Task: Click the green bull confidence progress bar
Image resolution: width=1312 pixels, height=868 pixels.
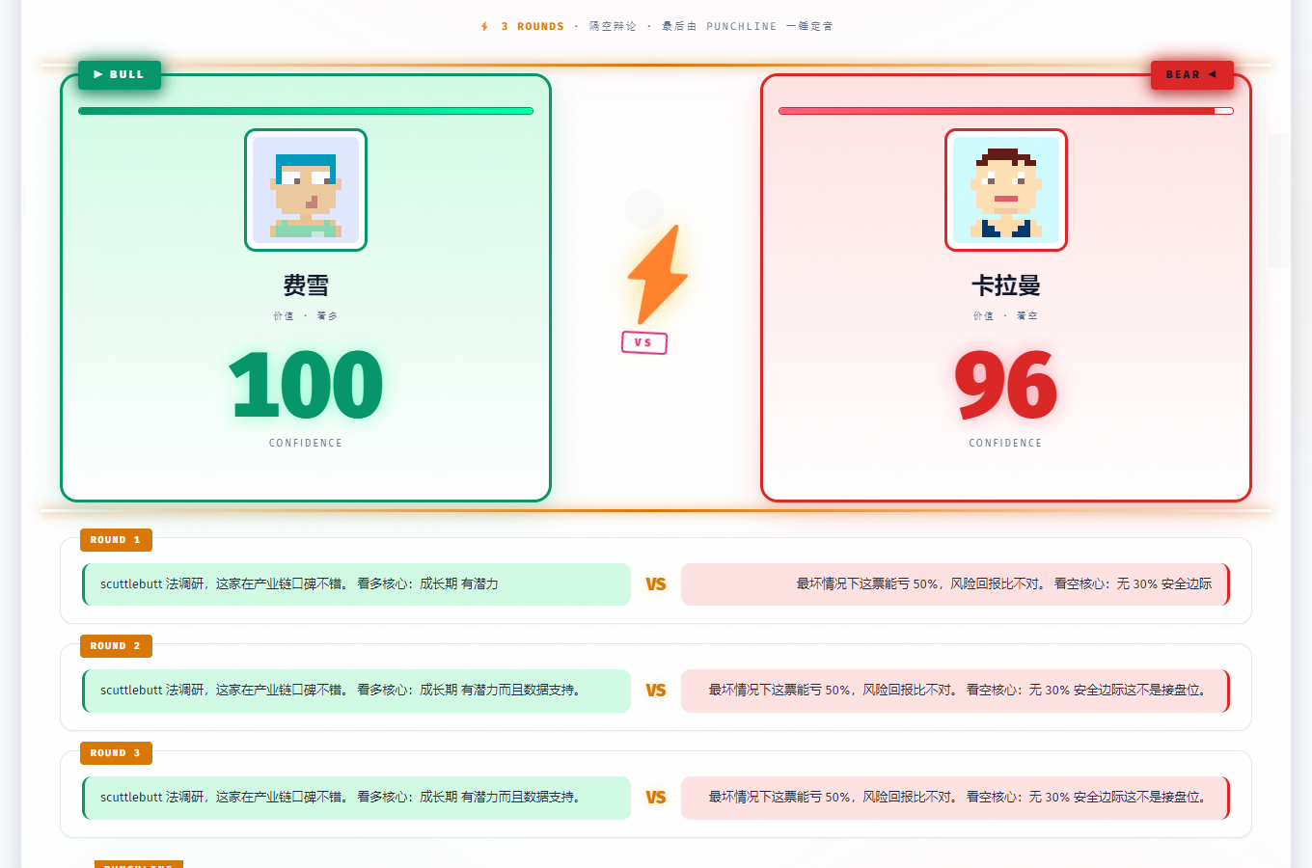Action: pos(306,111)
